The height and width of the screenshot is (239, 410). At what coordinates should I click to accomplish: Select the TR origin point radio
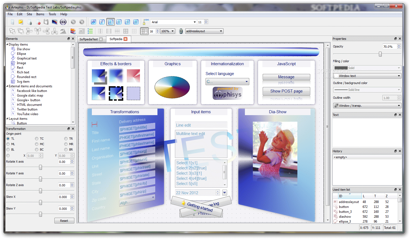pyautogui.click(x=66, y=139)
